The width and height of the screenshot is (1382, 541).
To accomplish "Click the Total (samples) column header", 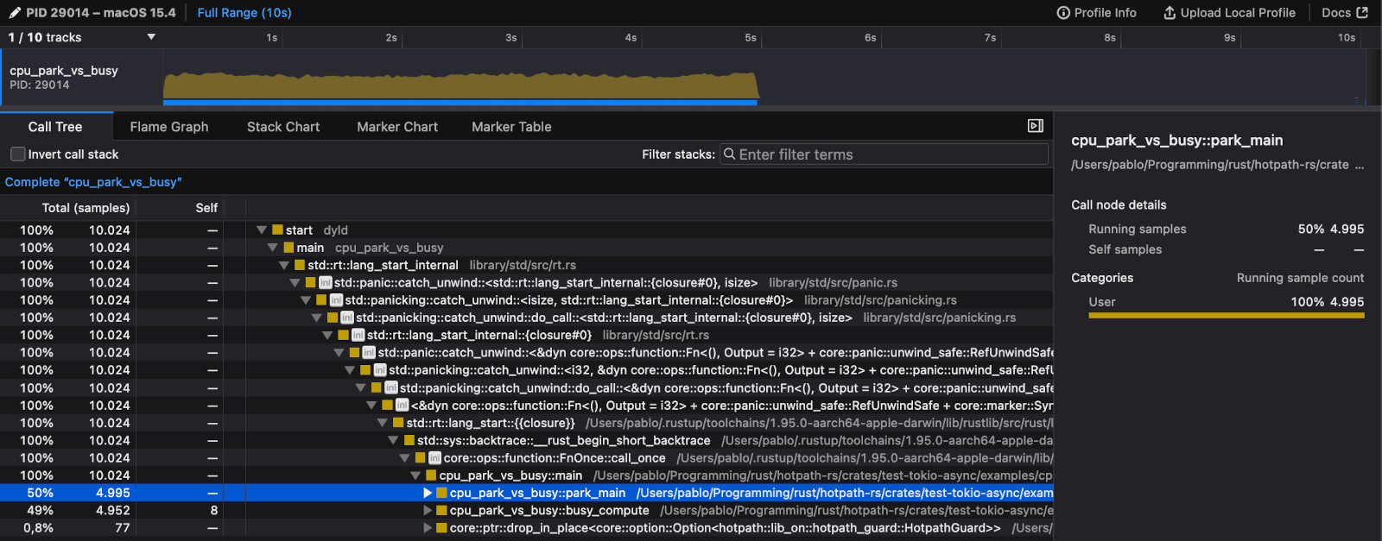I will click(86, 208).
